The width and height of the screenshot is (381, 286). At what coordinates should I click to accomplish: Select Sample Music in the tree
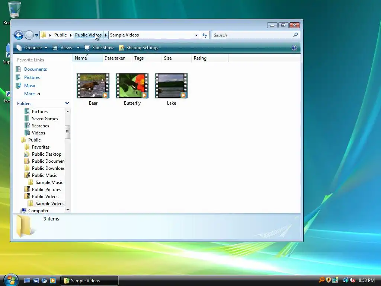point(49,182)
